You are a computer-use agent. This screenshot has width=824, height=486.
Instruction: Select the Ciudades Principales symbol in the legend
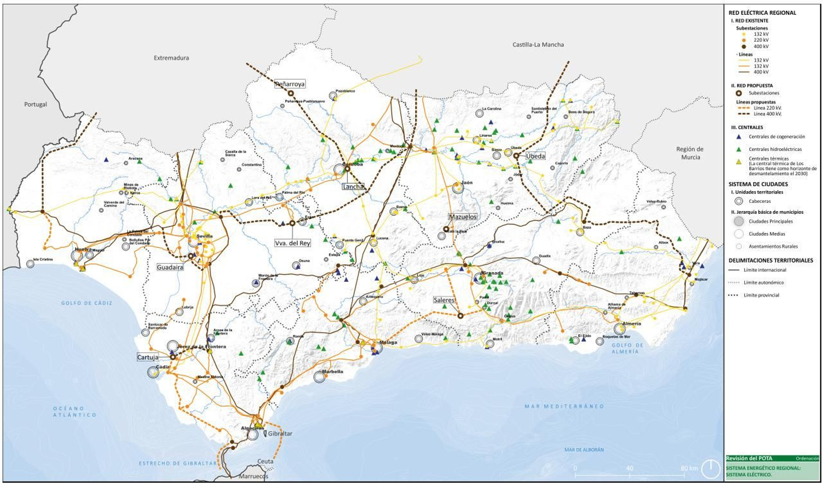[x=737, y=221]
